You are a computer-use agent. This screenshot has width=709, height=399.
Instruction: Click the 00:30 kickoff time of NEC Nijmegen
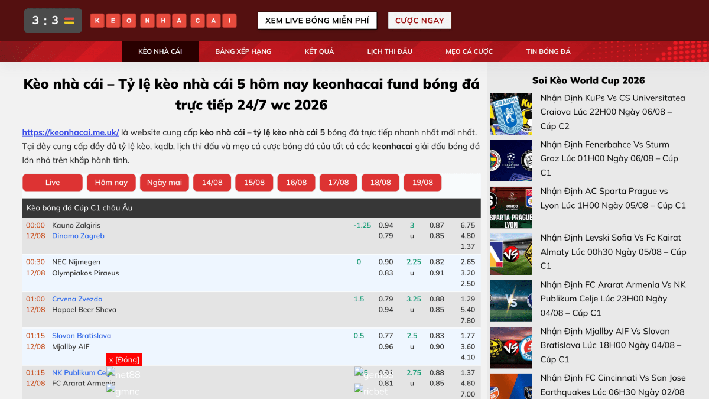(35, 262)
